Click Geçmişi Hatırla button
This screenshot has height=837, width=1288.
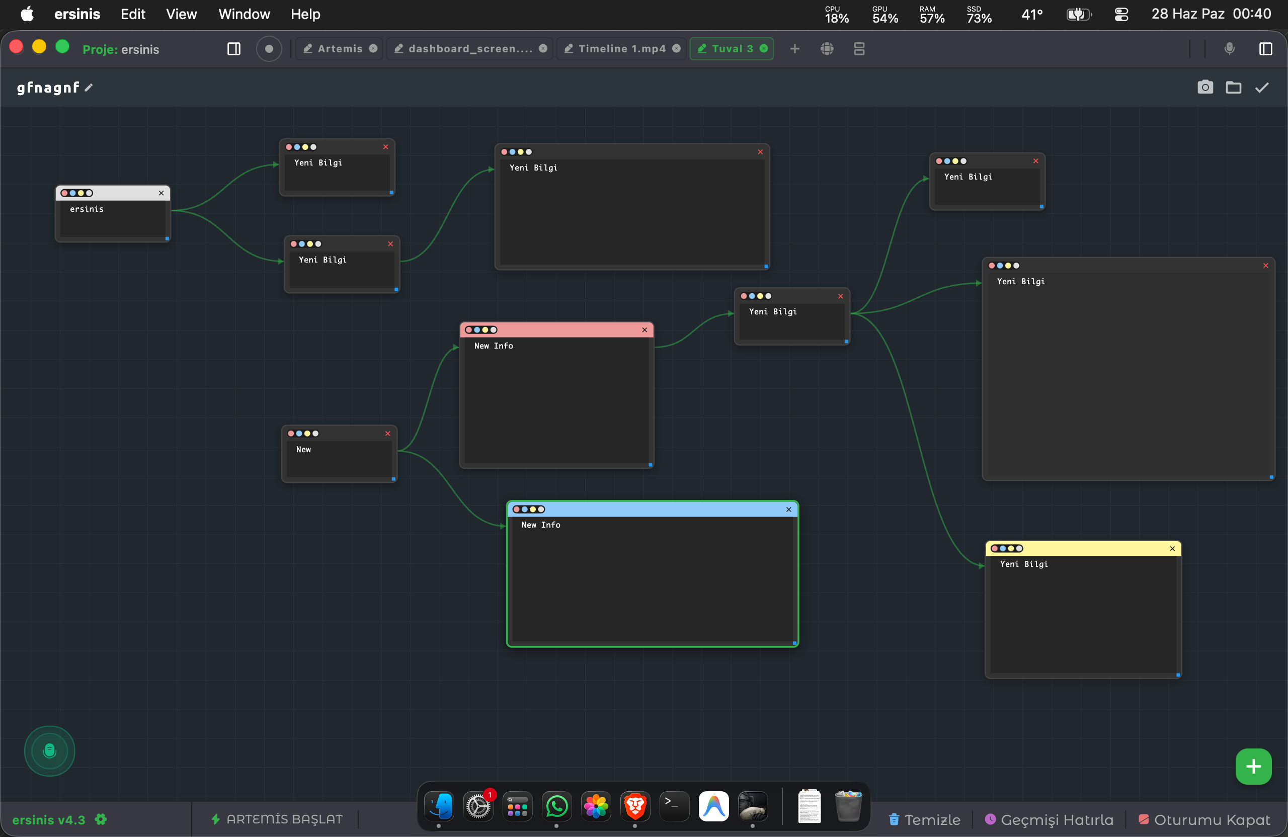(x=1049, y=820)
